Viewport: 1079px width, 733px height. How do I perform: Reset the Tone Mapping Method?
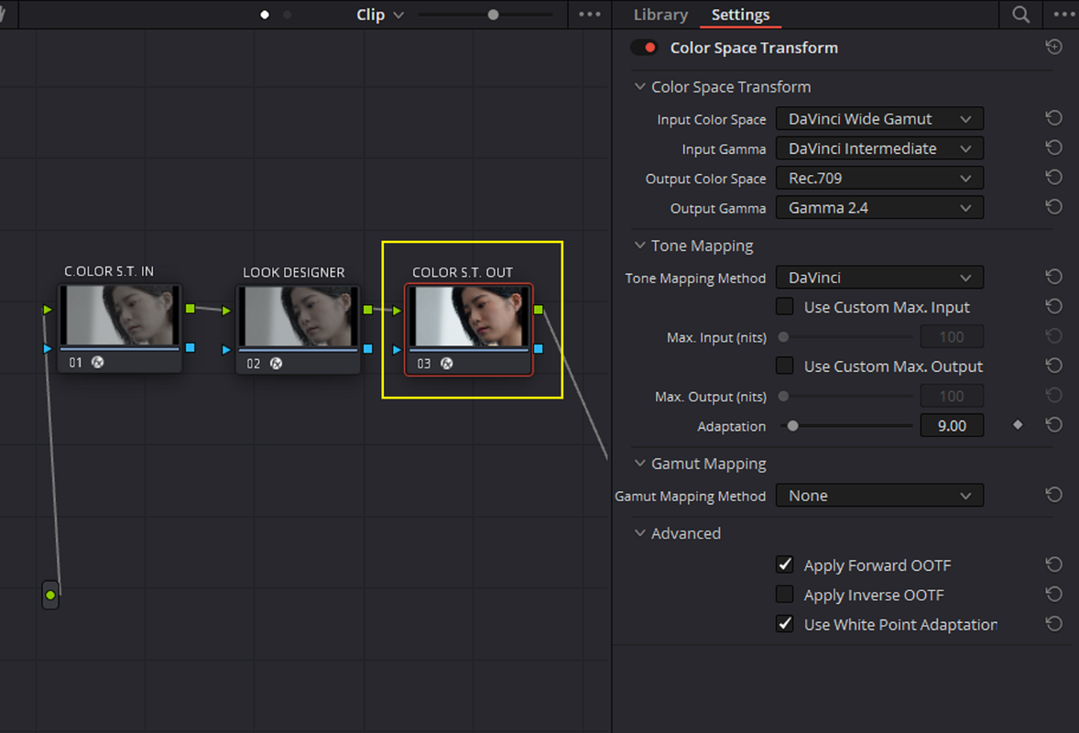pos(1053,278)
